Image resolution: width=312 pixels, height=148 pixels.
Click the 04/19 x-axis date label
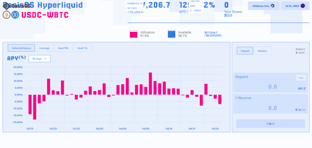click(192, 129)
